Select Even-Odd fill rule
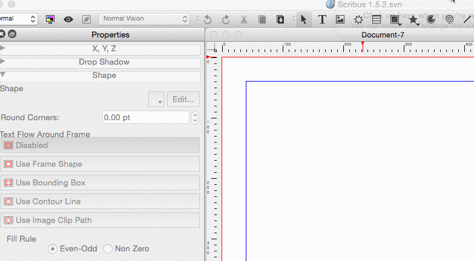The width and height of the screenshot is (474, 261). tap(53, 248)
